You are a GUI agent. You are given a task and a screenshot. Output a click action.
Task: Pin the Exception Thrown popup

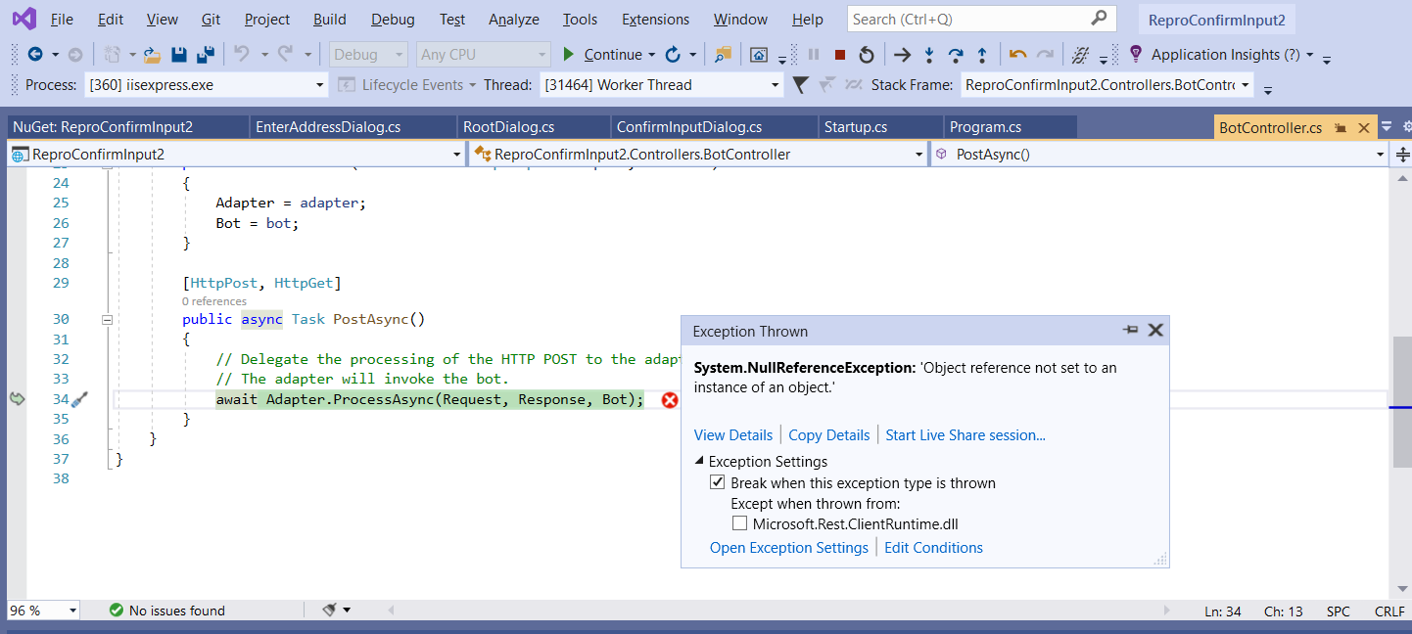point(1131,331)
